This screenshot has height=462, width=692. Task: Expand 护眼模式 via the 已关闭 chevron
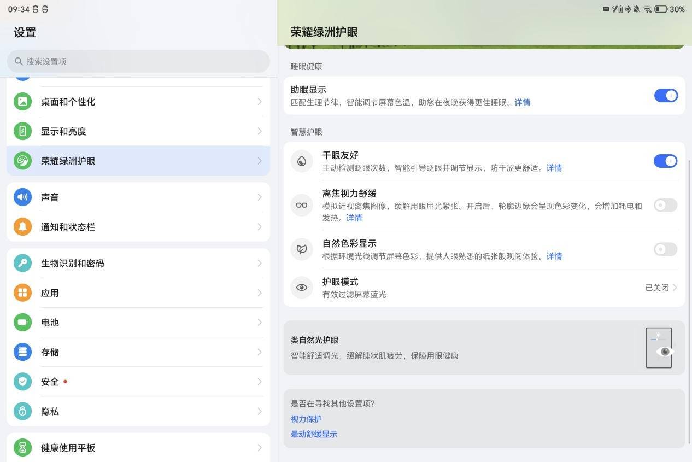(675, 288)
